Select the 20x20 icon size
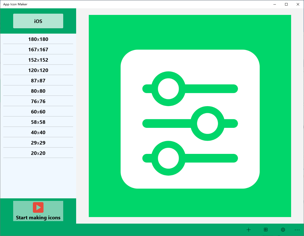304x236 pixels. (x=38, y=153)
